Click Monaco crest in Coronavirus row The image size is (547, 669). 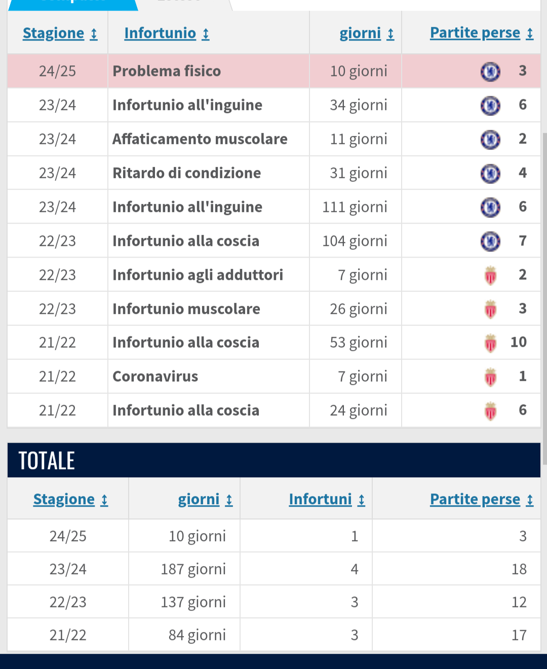[490, 377]
